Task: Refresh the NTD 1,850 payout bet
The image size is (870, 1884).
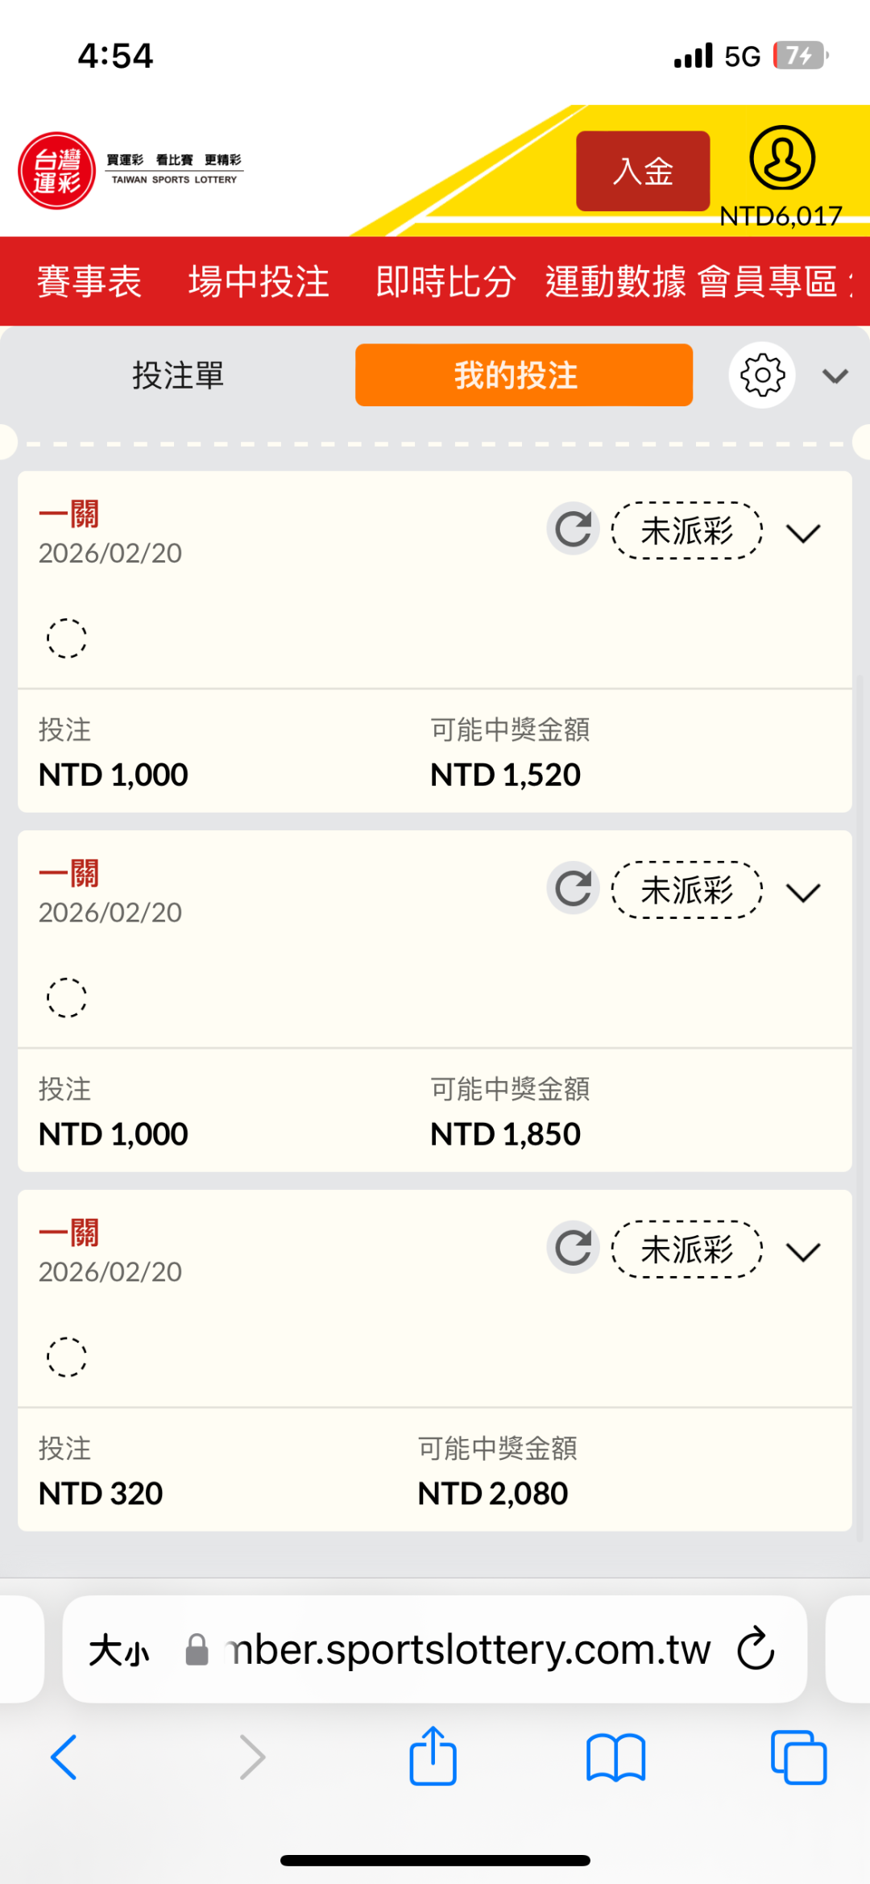Action: tap(574, 889)
